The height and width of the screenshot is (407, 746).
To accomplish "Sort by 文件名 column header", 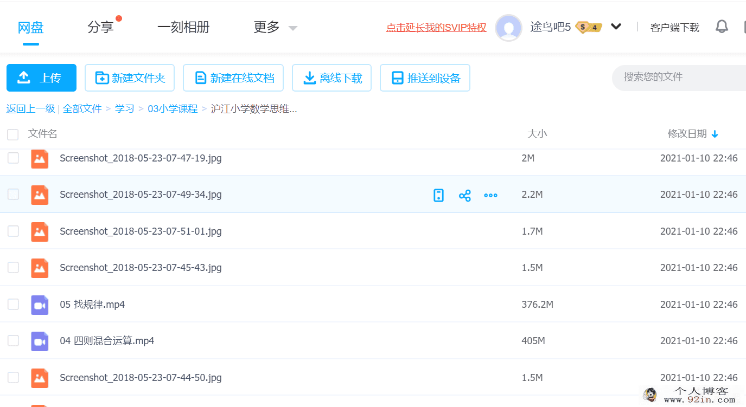I will click(x=43, y=134).
